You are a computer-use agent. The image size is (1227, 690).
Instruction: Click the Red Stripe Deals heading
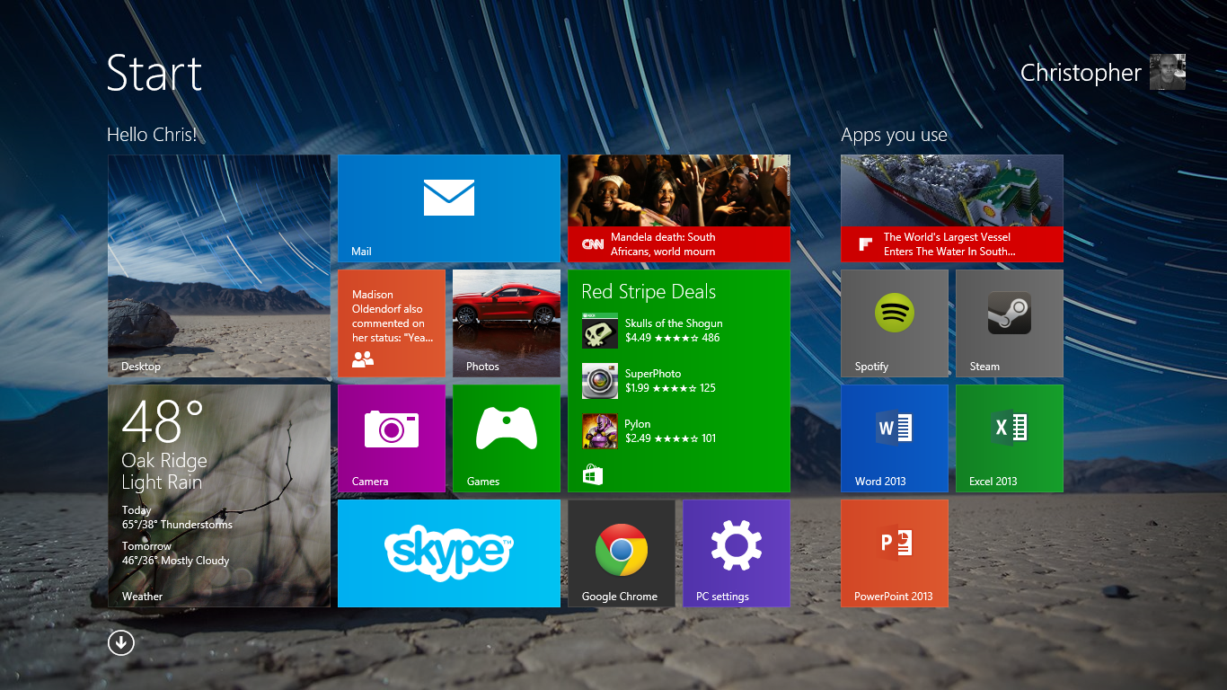[649, 292]
